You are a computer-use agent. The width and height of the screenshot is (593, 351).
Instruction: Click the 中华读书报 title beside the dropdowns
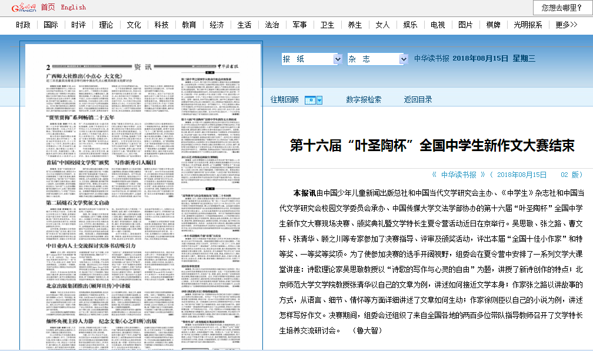click(x=432, y=59)
